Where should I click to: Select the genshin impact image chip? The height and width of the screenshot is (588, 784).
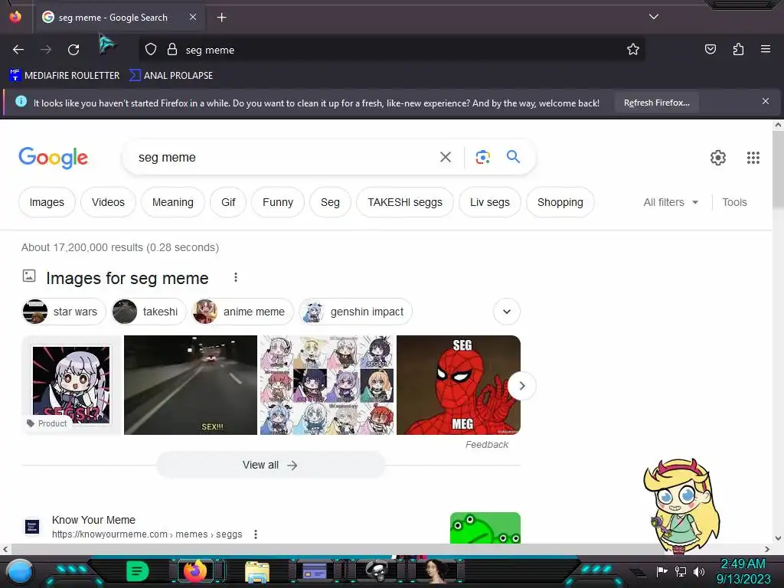(x=355, y=312)
